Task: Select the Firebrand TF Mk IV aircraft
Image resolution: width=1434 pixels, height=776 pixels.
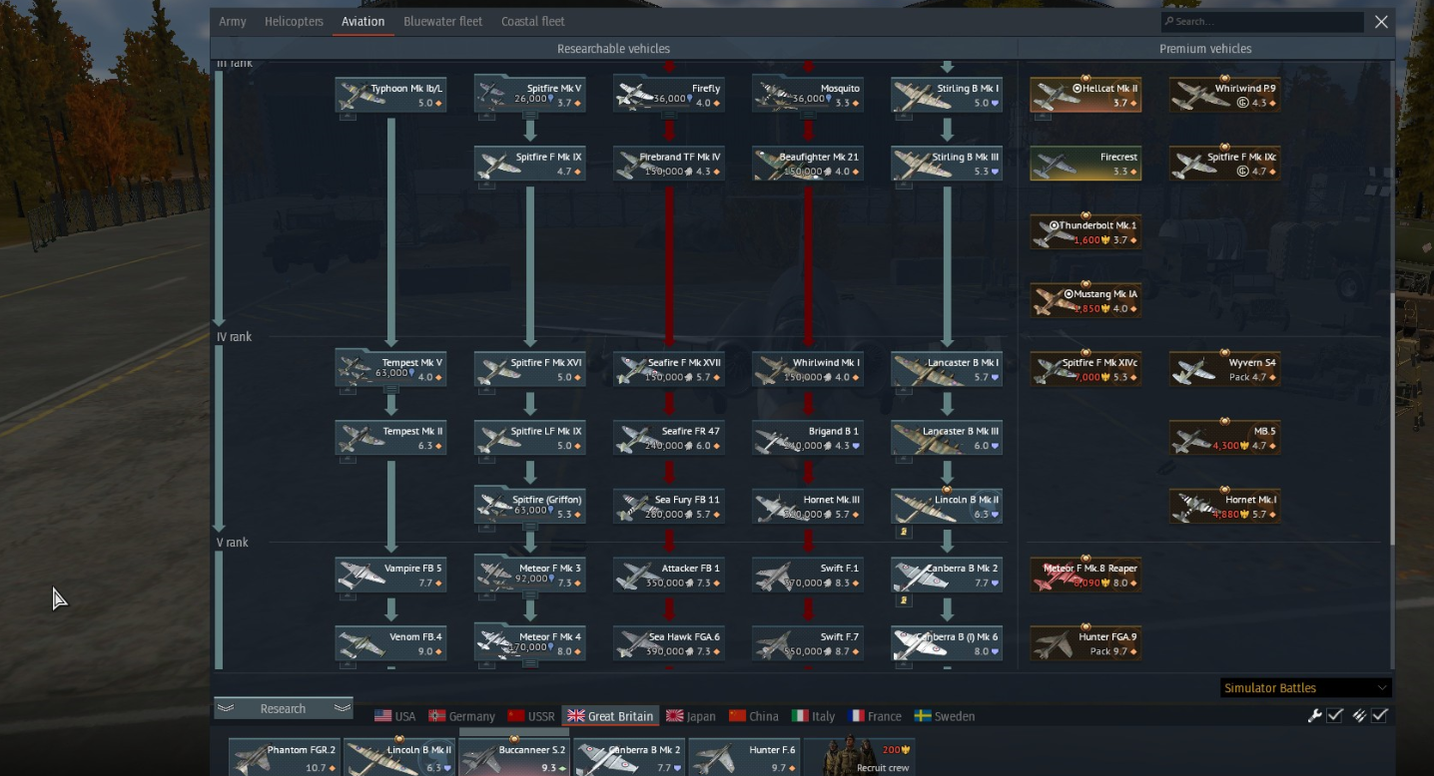Action: [x=668, y=165]
